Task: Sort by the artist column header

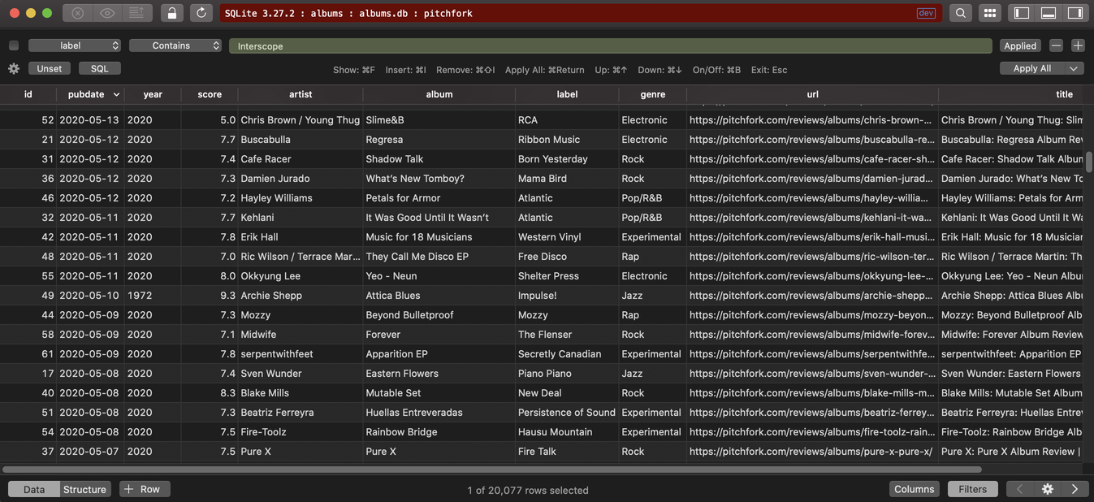Action: [x=301, y=94]
